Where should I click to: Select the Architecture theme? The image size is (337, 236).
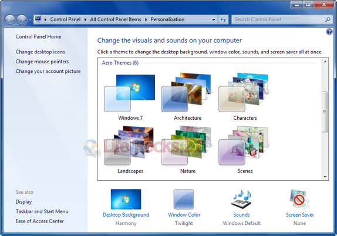point(187,97)
